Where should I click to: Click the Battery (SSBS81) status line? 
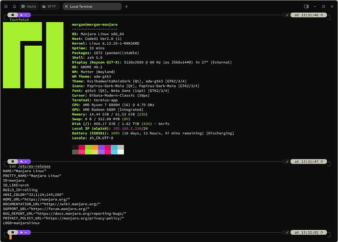pyautogui.click(x=153, y=134)
